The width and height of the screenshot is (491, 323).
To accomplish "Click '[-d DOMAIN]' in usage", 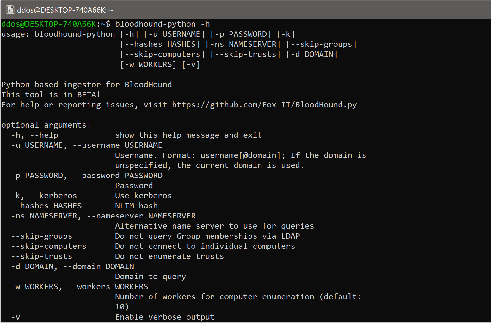I will tap(312, 54).
